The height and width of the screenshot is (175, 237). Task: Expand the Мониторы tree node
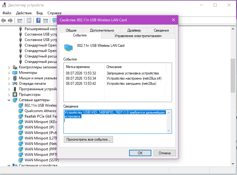9,73
